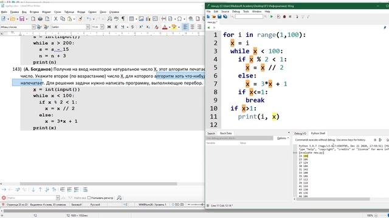Screen dimensions: 389x218
Task: Switch to the Python Shell tab
Action: click(x=318, y=133)
